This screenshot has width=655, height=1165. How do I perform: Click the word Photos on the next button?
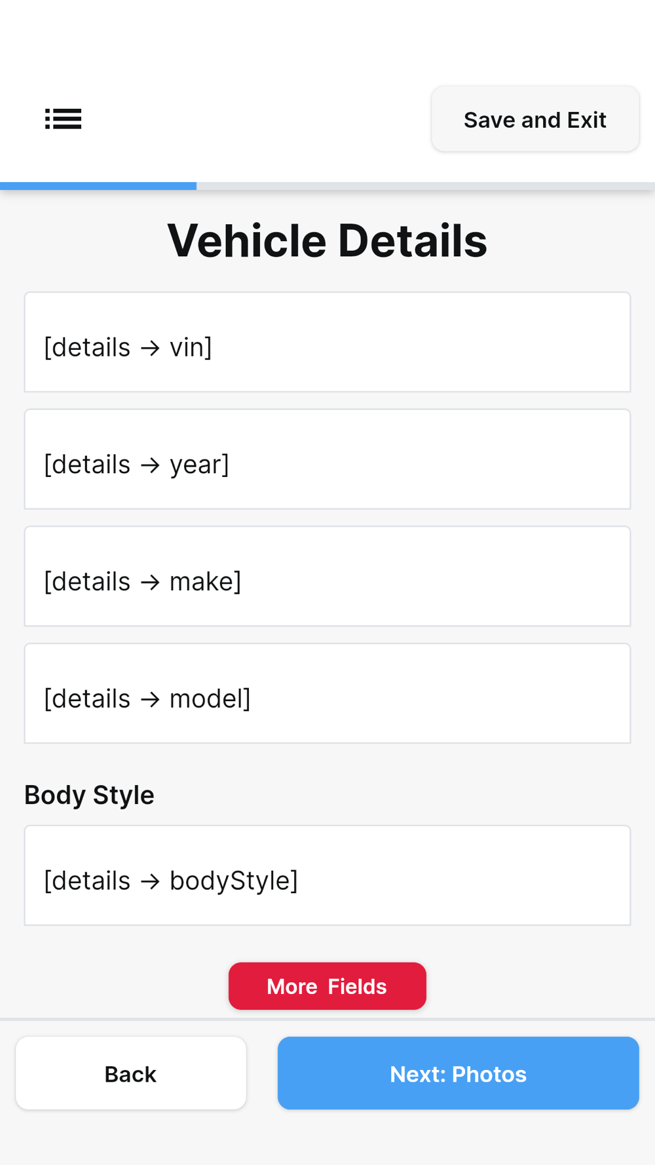[x=489, y=1075]
